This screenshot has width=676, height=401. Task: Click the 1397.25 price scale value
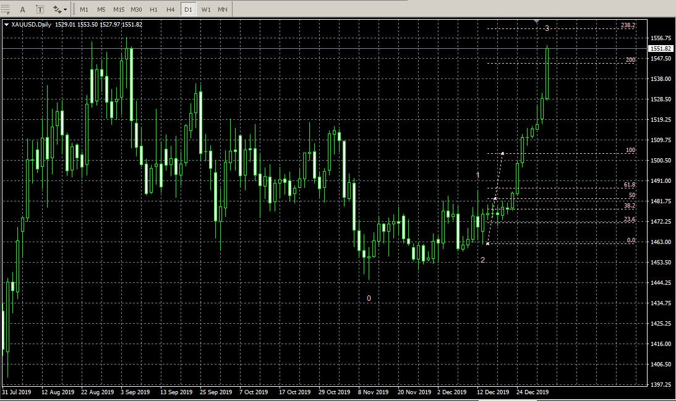[661, 384]
